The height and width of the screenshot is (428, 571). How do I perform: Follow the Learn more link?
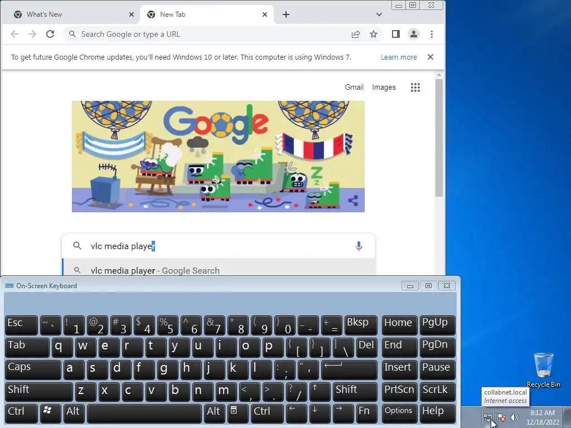click(x=399, y=57)
